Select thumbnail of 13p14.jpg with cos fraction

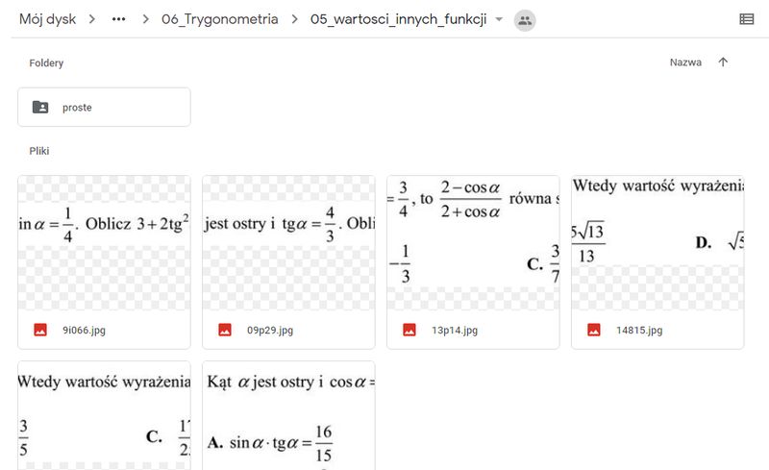473,243
